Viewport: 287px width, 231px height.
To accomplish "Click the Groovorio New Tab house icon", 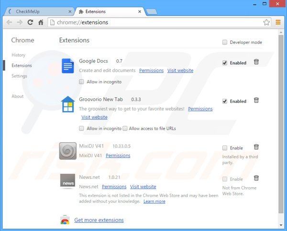I will [68, 104].
